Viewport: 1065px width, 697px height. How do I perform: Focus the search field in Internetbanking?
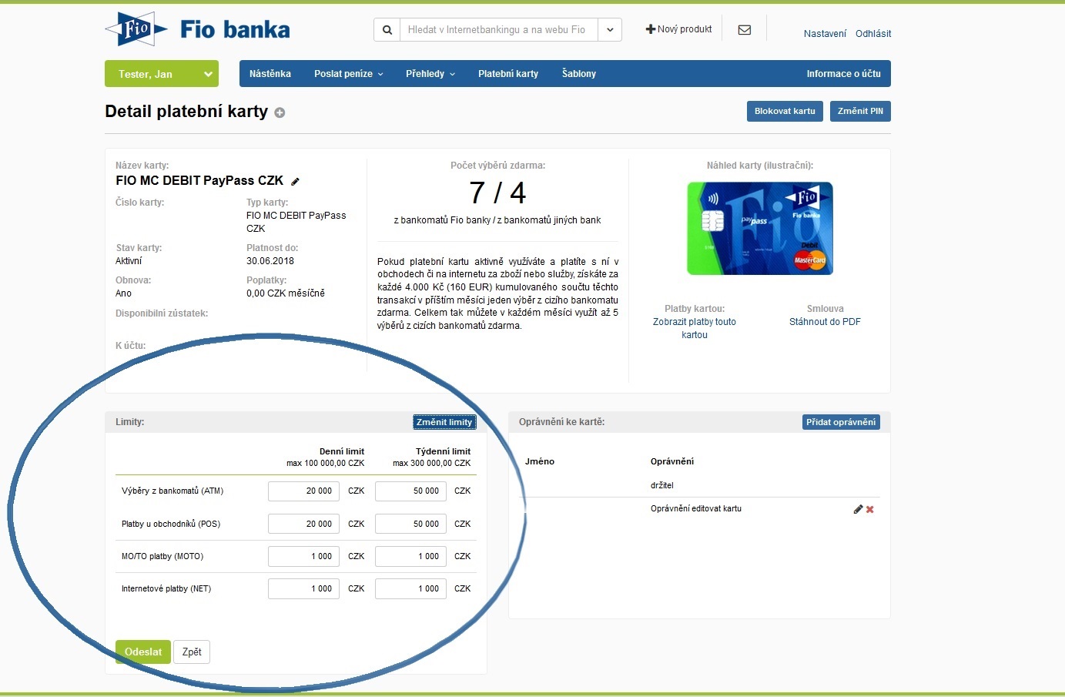499,30
